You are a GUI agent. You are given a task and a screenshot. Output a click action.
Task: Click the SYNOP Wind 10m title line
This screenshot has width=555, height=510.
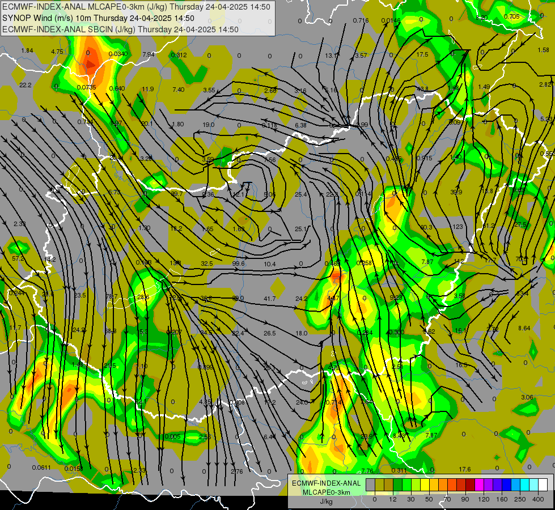pos(99,18)
